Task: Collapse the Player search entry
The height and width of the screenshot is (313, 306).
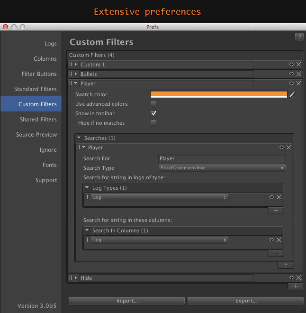Action: pos(84,147)
